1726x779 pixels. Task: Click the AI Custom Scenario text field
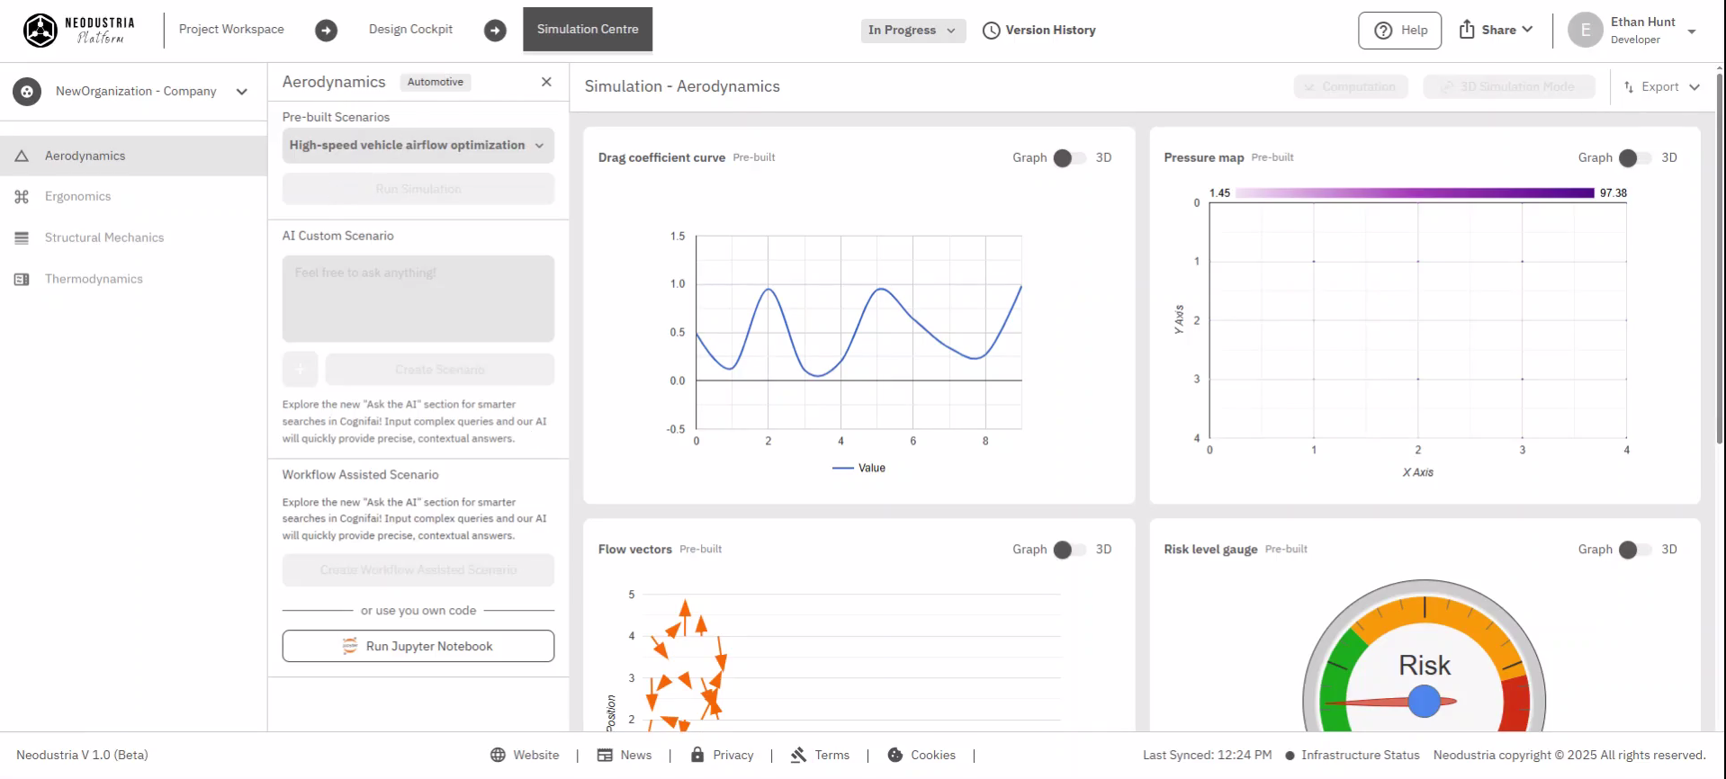point(418,299)
